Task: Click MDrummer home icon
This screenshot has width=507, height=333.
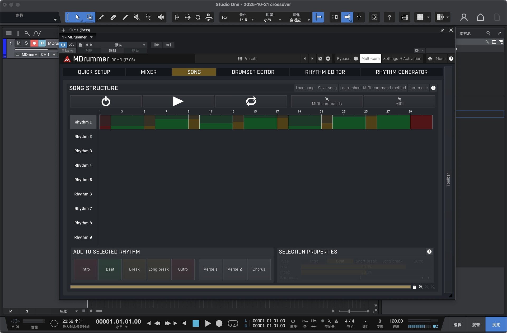Action: (430, 59)
